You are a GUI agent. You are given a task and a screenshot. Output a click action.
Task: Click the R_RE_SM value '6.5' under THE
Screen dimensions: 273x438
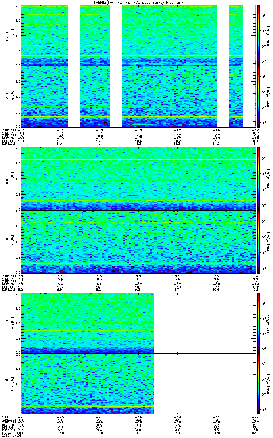tap(21, 431)
